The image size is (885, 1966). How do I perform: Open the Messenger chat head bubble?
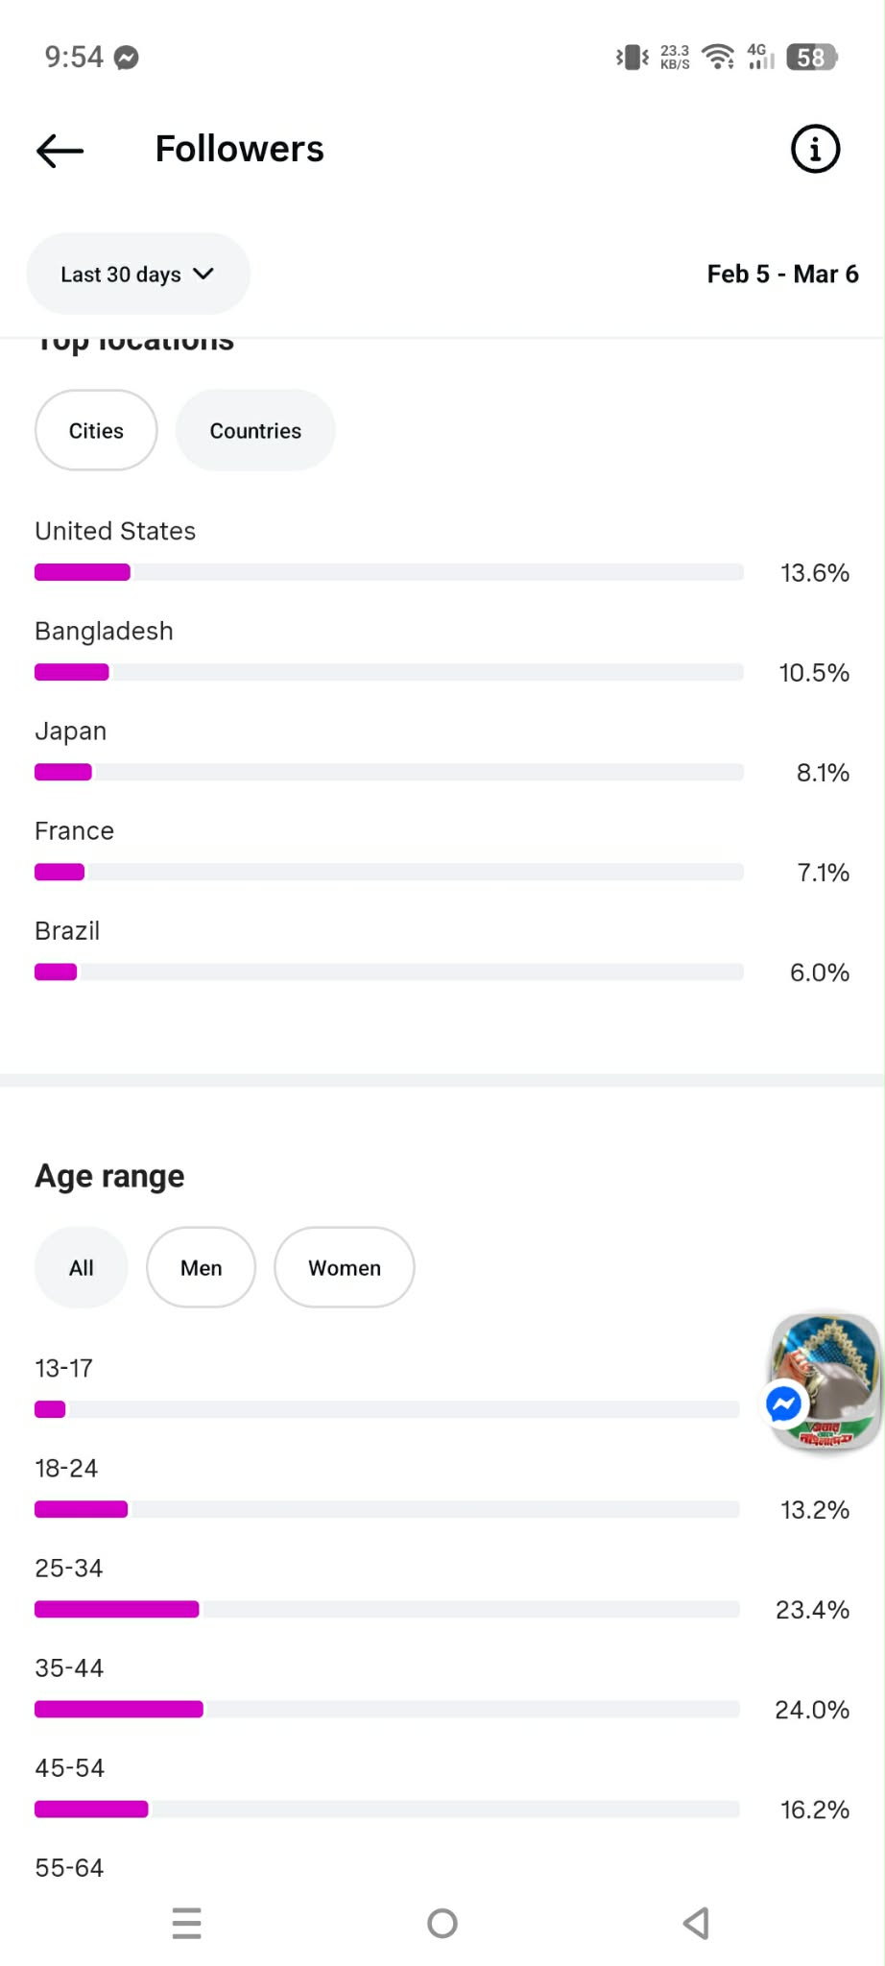[824, 1382]
